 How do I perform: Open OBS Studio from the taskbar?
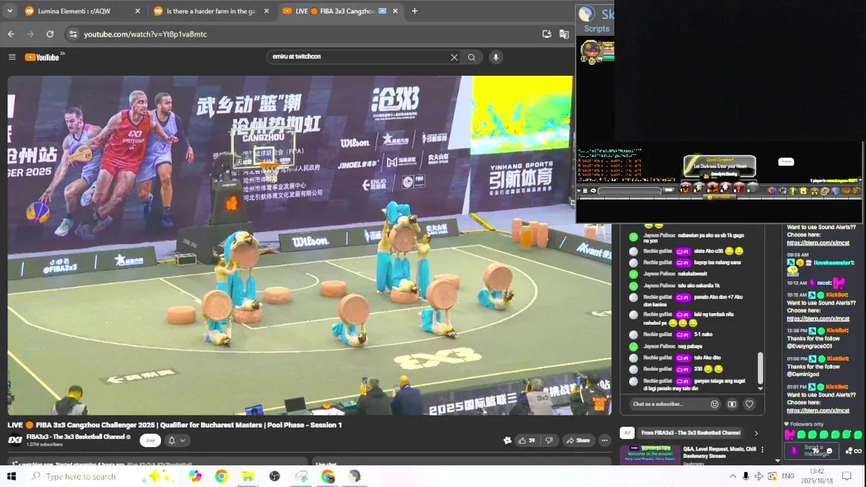point(275,476)
